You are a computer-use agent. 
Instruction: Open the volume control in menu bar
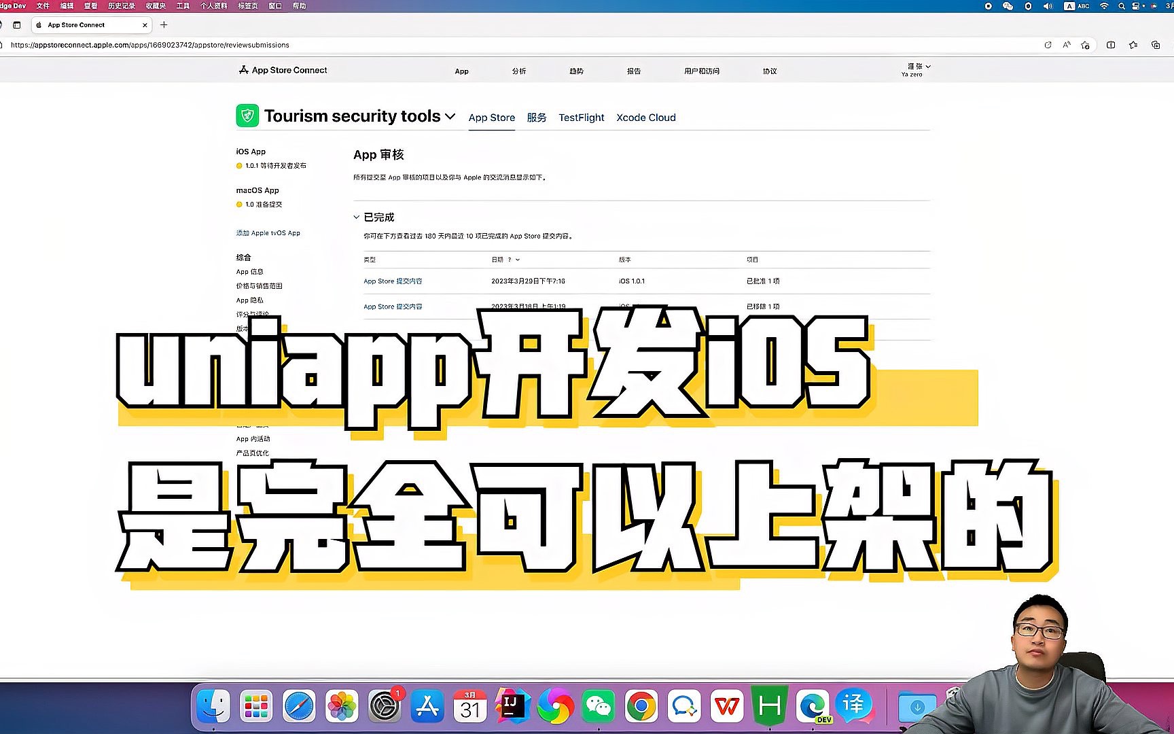[x=1048, y=6]
